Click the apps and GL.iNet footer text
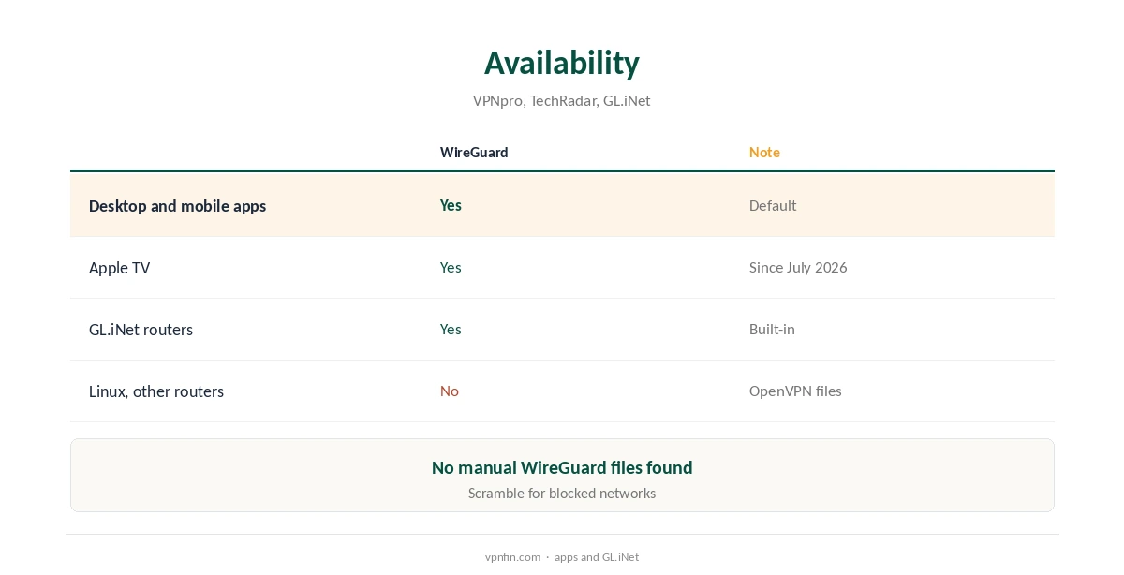This screenshot has height=575, width=1124. pos(597,556)
